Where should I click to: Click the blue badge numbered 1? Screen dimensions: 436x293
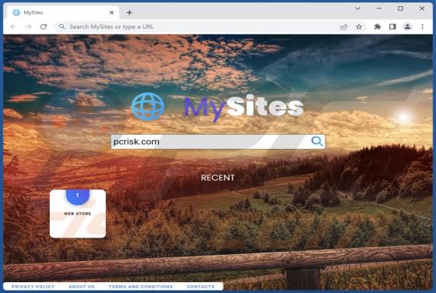(78, 196)
